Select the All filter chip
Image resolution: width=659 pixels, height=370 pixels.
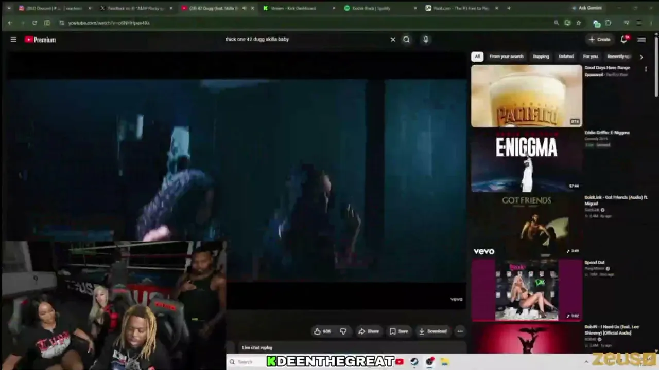[477, 57]
